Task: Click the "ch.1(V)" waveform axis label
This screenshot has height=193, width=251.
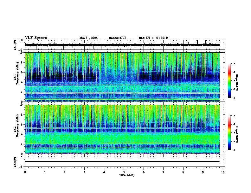Action: click(x=15, y=45)
